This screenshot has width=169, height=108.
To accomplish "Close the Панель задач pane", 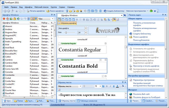I will click(x=165, y=15).
